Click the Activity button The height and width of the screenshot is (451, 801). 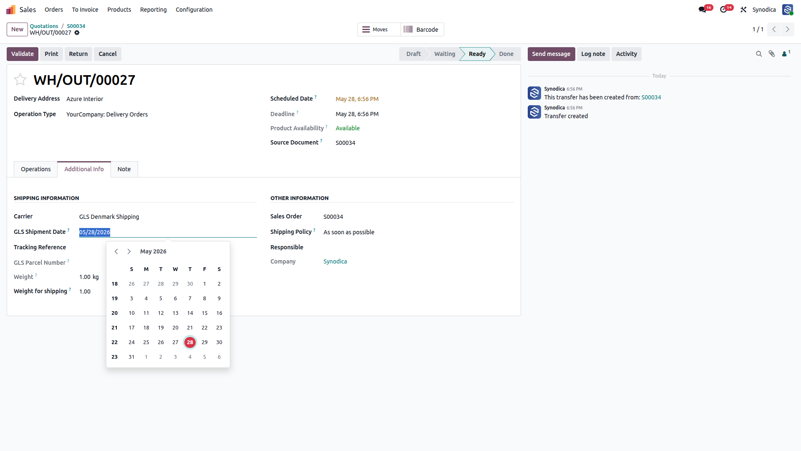(626, 54)
